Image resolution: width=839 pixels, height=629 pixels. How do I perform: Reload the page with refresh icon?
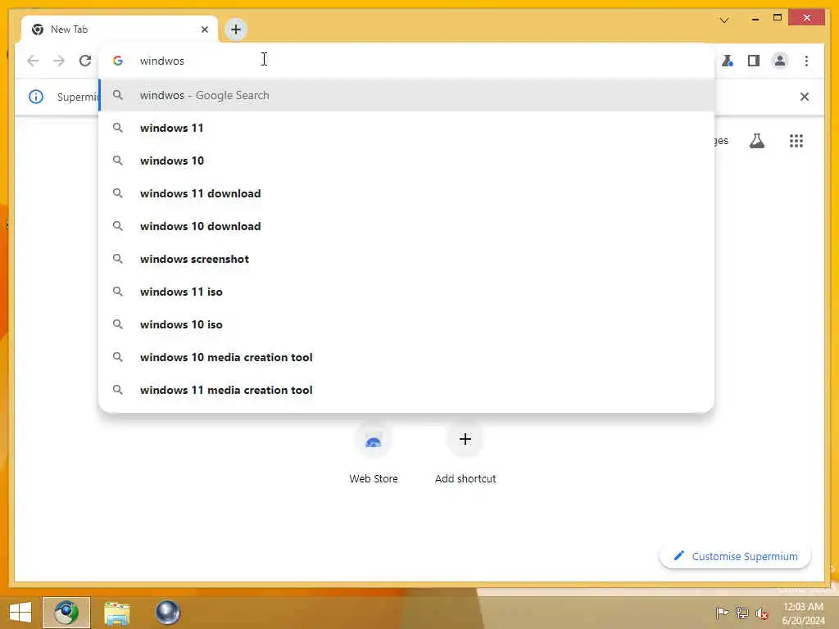point(85,61)
